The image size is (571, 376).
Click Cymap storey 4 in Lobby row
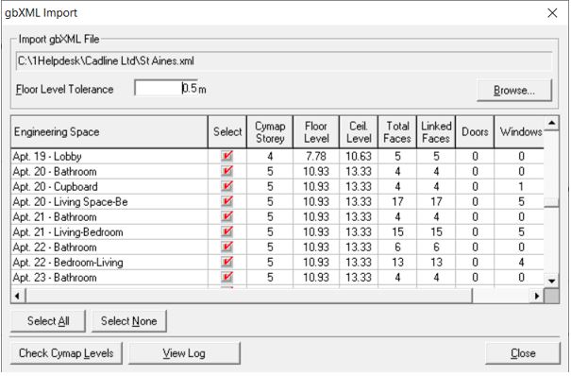pos(270,156)
